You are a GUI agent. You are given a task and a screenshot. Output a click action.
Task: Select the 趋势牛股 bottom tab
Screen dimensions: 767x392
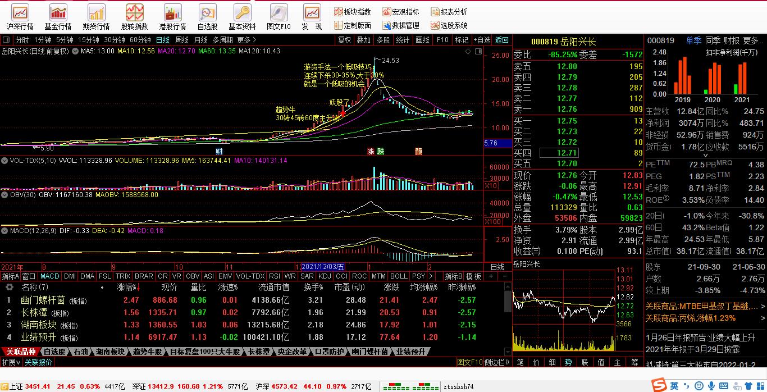pos(147,352)
